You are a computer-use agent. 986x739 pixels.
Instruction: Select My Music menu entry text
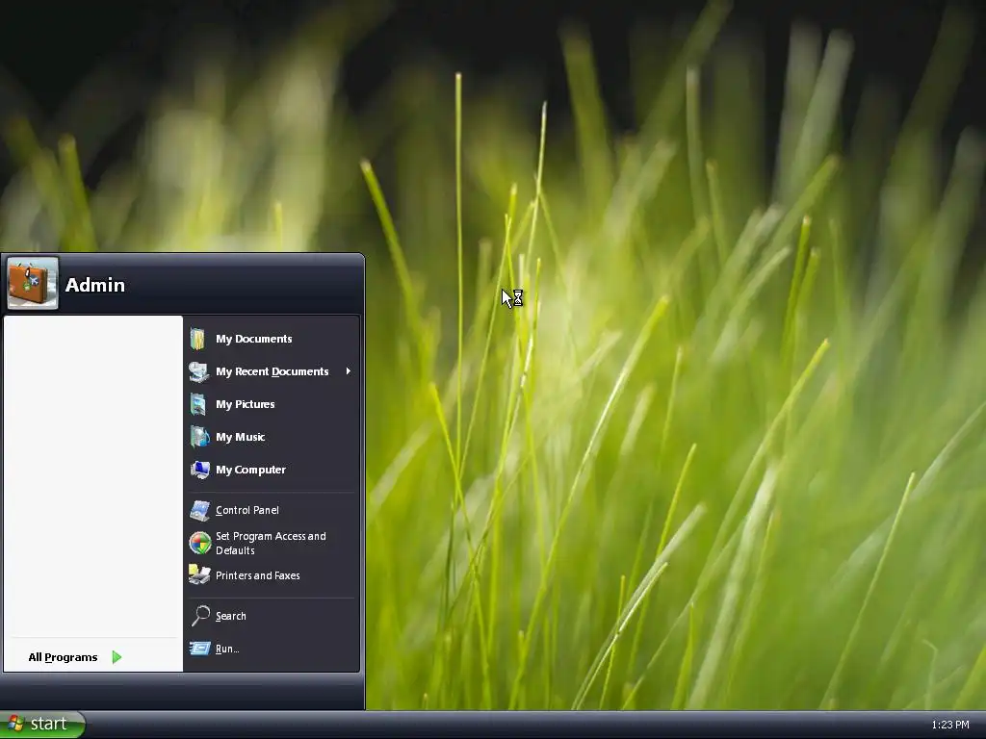click(x=240, y=437)
